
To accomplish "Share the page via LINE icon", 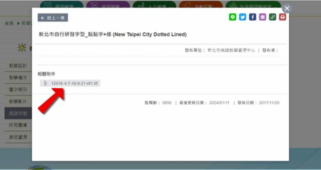I will [x=233, y=17].
